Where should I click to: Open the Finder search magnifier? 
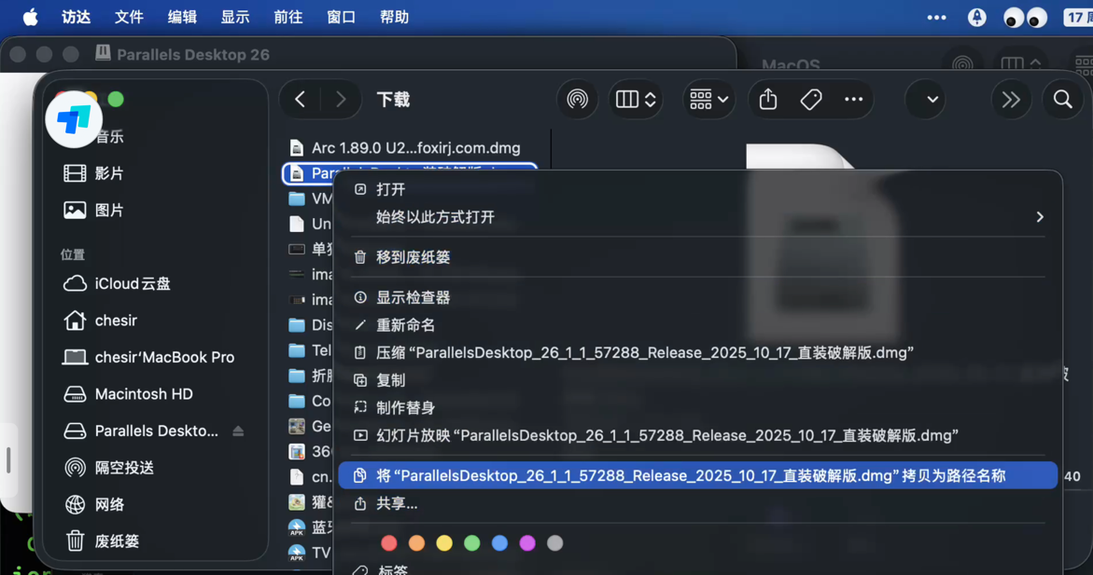pos(1062,100)
